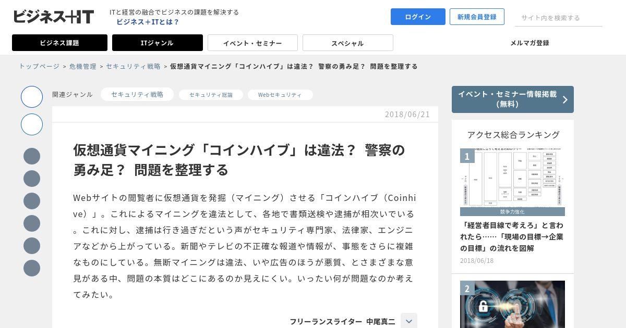This screenshot has height=328, width=626.
Task: Click the 競争力強化 category label
Action: (512, 212)
